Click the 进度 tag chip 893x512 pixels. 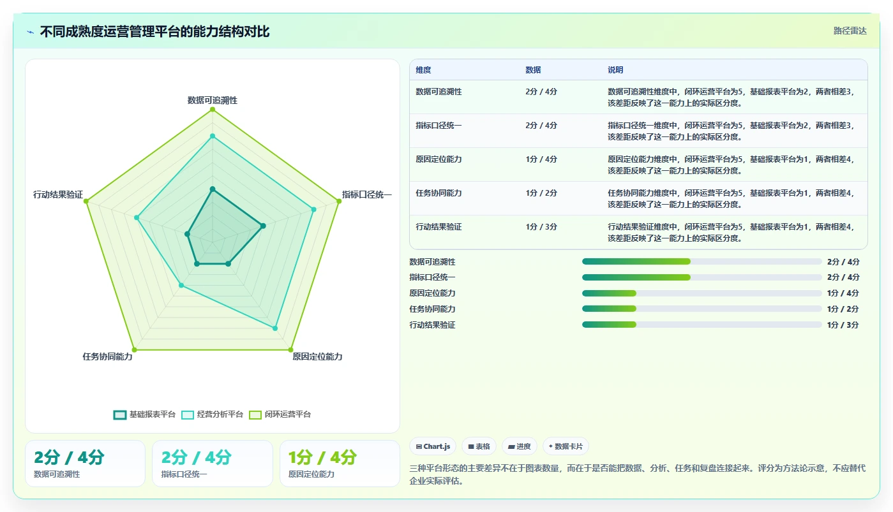coord(520,446)
